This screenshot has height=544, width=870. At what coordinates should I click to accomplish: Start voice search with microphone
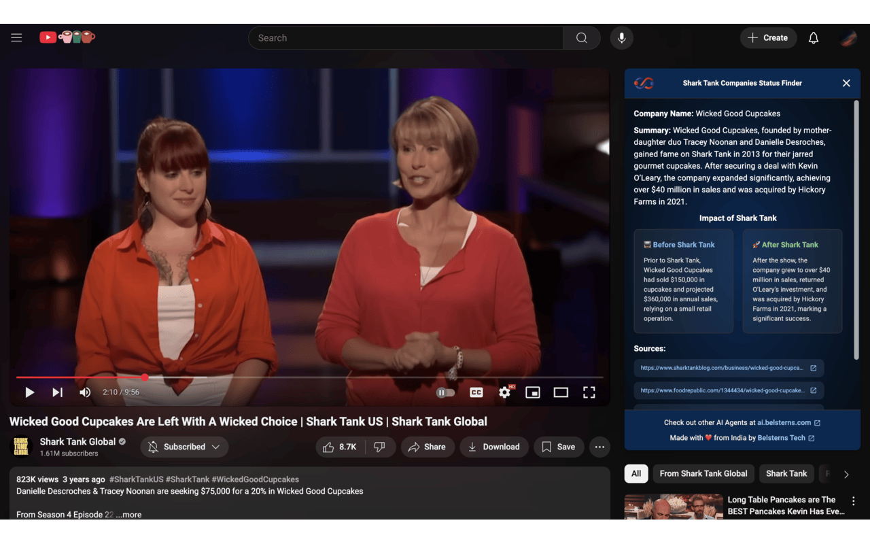621,38
